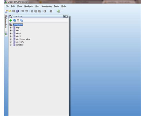Select the 'dev5 cross sales' label

(23, 39)
